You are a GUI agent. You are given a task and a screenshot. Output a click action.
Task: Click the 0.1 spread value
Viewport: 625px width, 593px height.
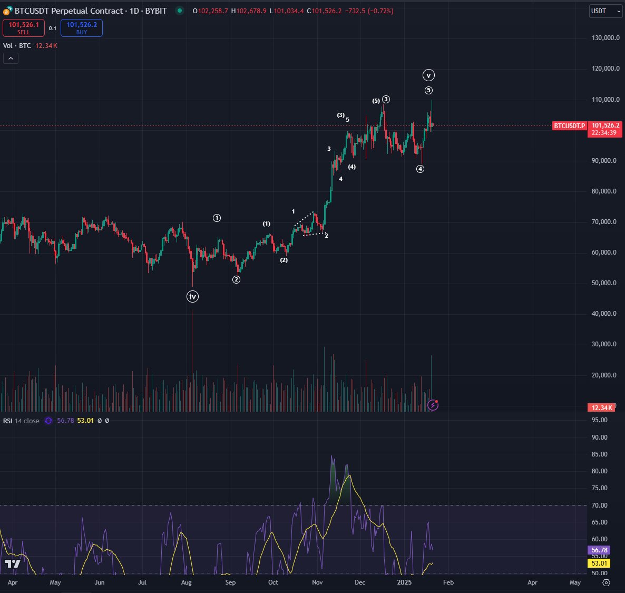click(x=53, y=28)
